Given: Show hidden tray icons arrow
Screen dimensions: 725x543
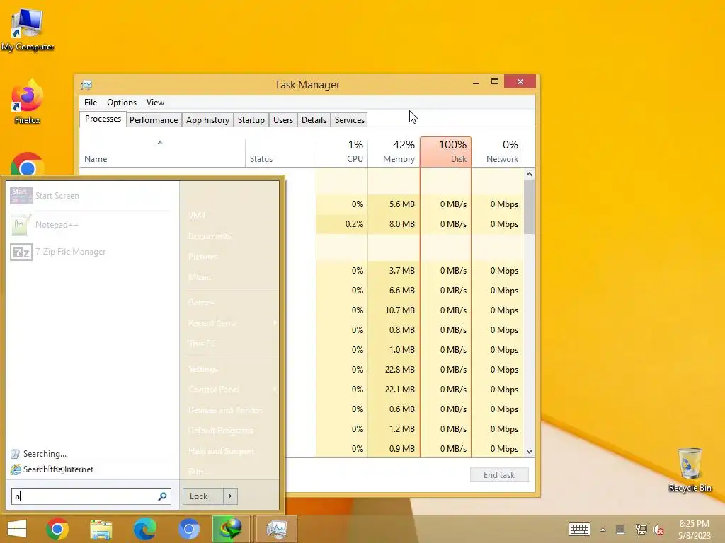Looking at the screenshot, I should tap(603, 530).
